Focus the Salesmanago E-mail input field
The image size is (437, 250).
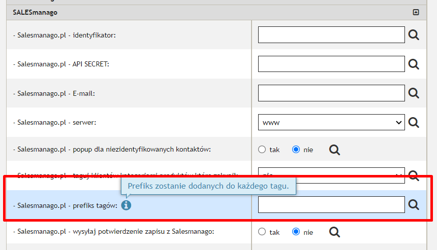331,93
